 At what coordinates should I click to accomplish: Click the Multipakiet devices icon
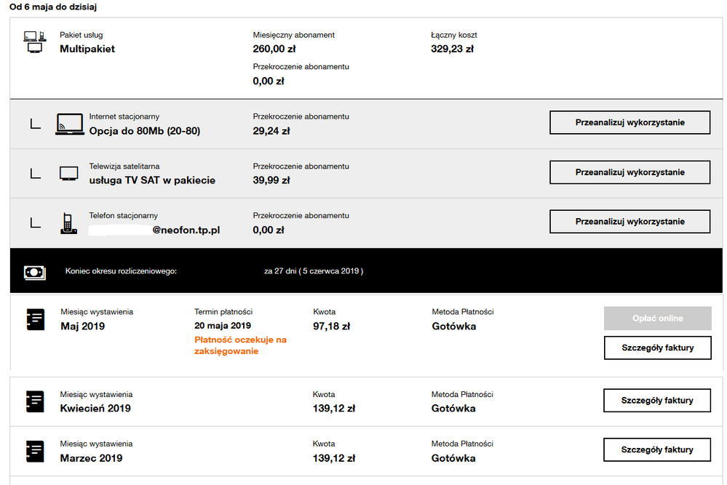click(35, 42)
